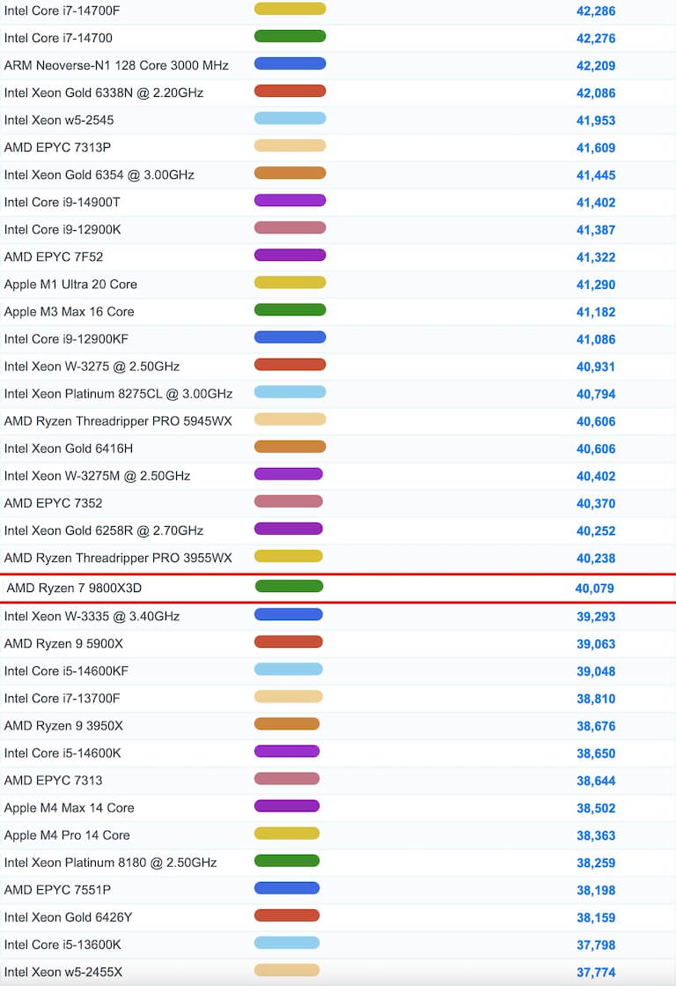676x986 pixels.
Task: Click the 40,079 score of Ryzen 7 9800X3D
Action: click(x=594, y=589)
